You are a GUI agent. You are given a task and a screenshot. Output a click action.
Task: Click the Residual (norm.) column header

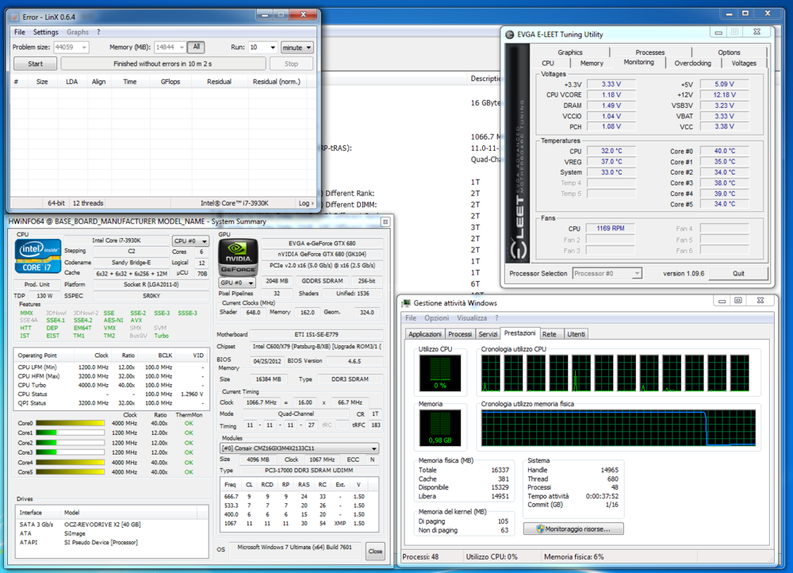tap(277, 82)
